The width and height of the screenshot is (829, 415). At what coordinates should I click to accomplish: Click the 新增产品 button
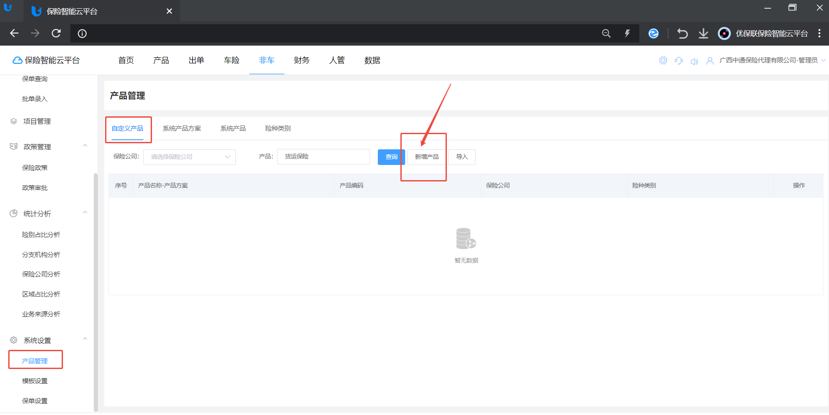(x=426, y=157)
